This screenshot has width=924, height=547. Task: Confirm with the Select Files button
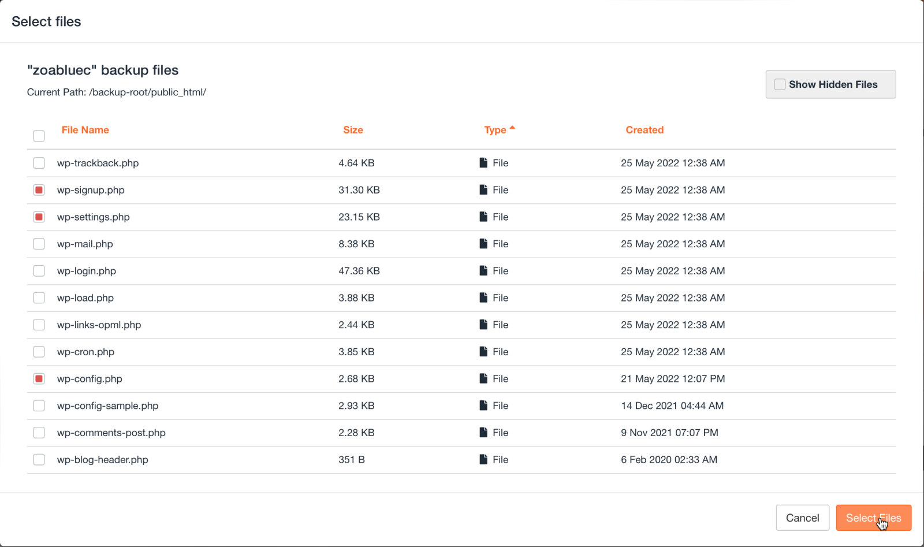[873, 518]
